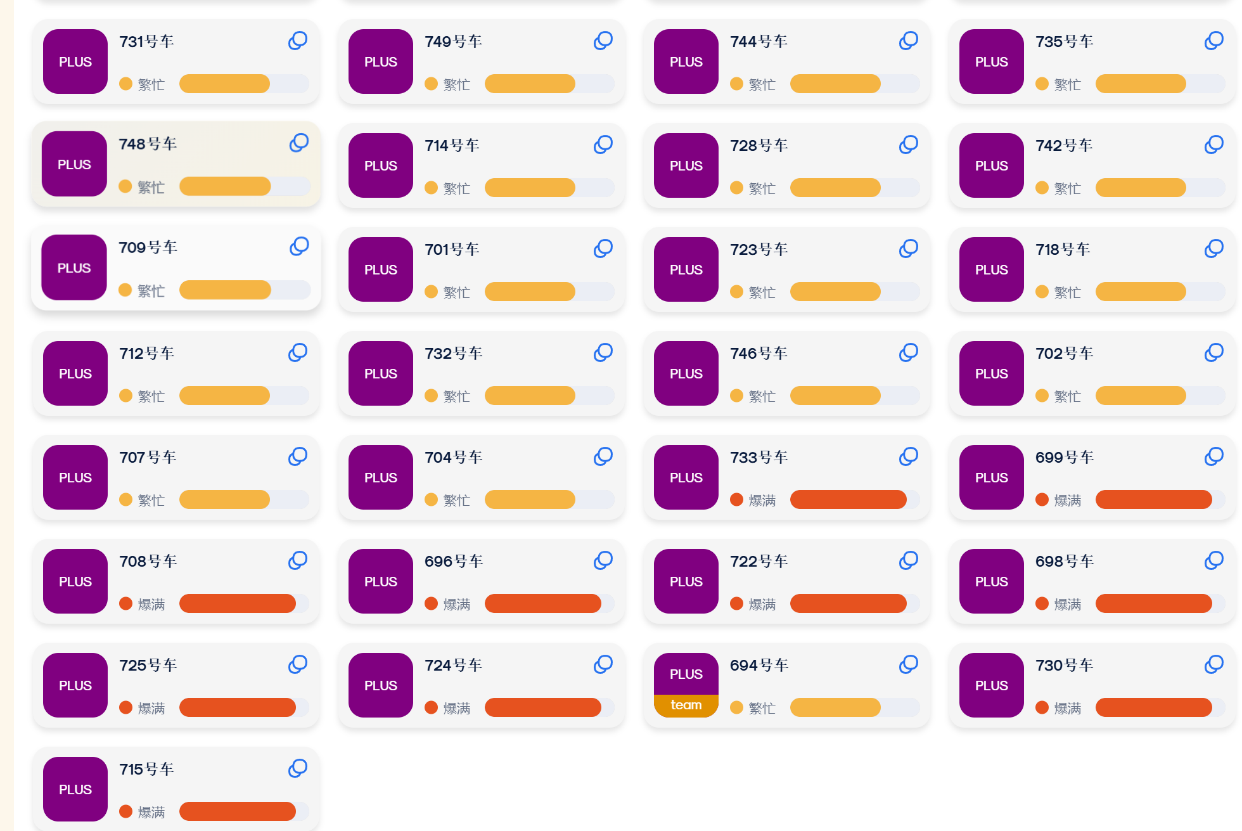Click the PLUS team badge of 694号车
The image size is (1242, 831).
(x=686, y=685)
